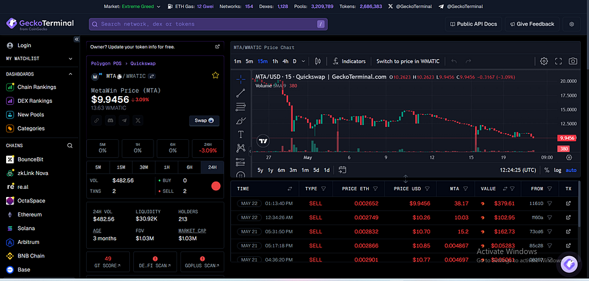This screenshot has width=589, height=281.
Task: Open chart axis settings target icon
Action: [x=569, y=157]
